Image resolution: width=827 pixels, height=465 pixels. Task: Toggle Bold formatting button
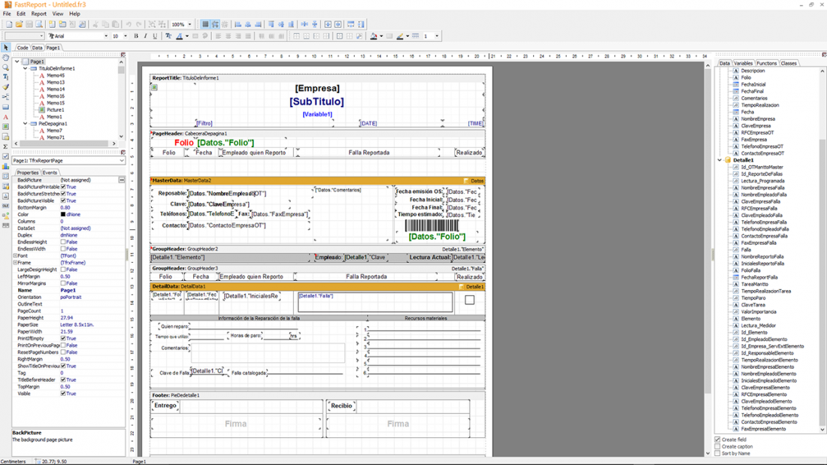coord(136,36)
